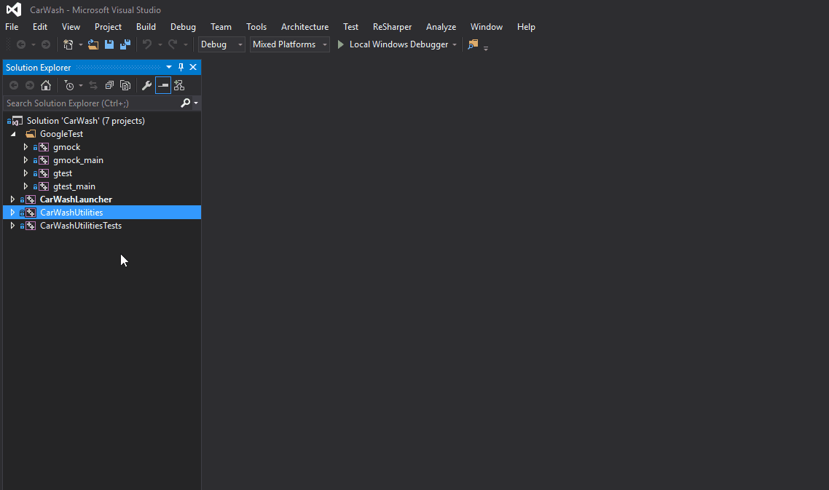Open the Undo history dropdown arrow
Viewport: 829px width, 490px height.
(x=160, y=44)
